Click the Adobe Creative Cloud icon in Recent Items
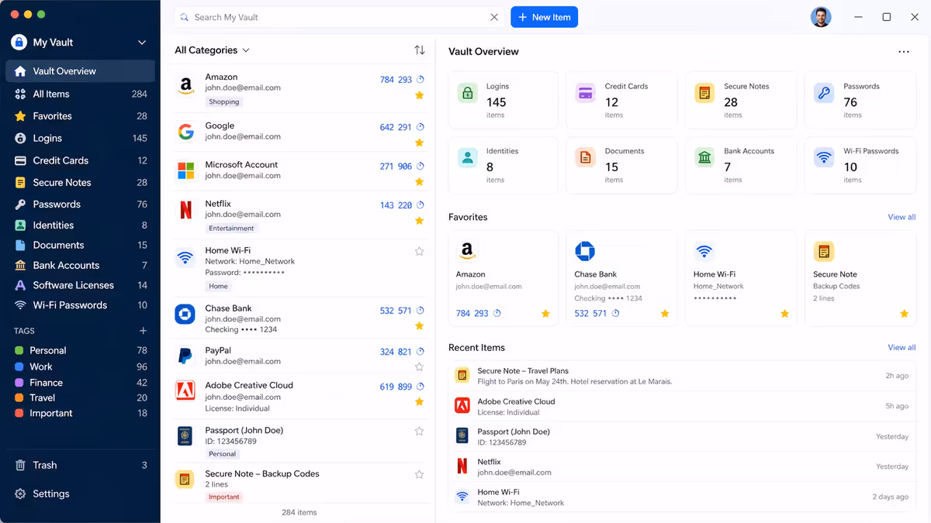The image size is (931, 523). (462, 405)
